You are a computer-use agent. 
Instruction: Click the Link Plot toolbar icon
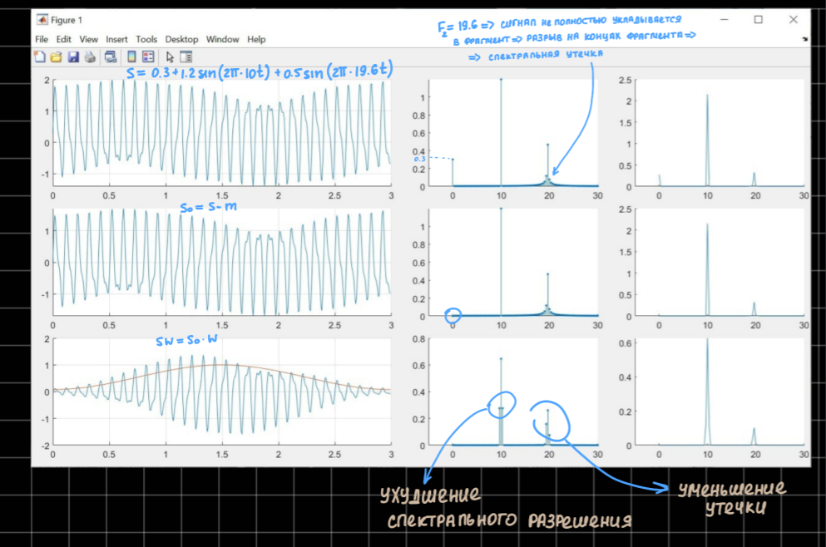(x=111, y=57)
